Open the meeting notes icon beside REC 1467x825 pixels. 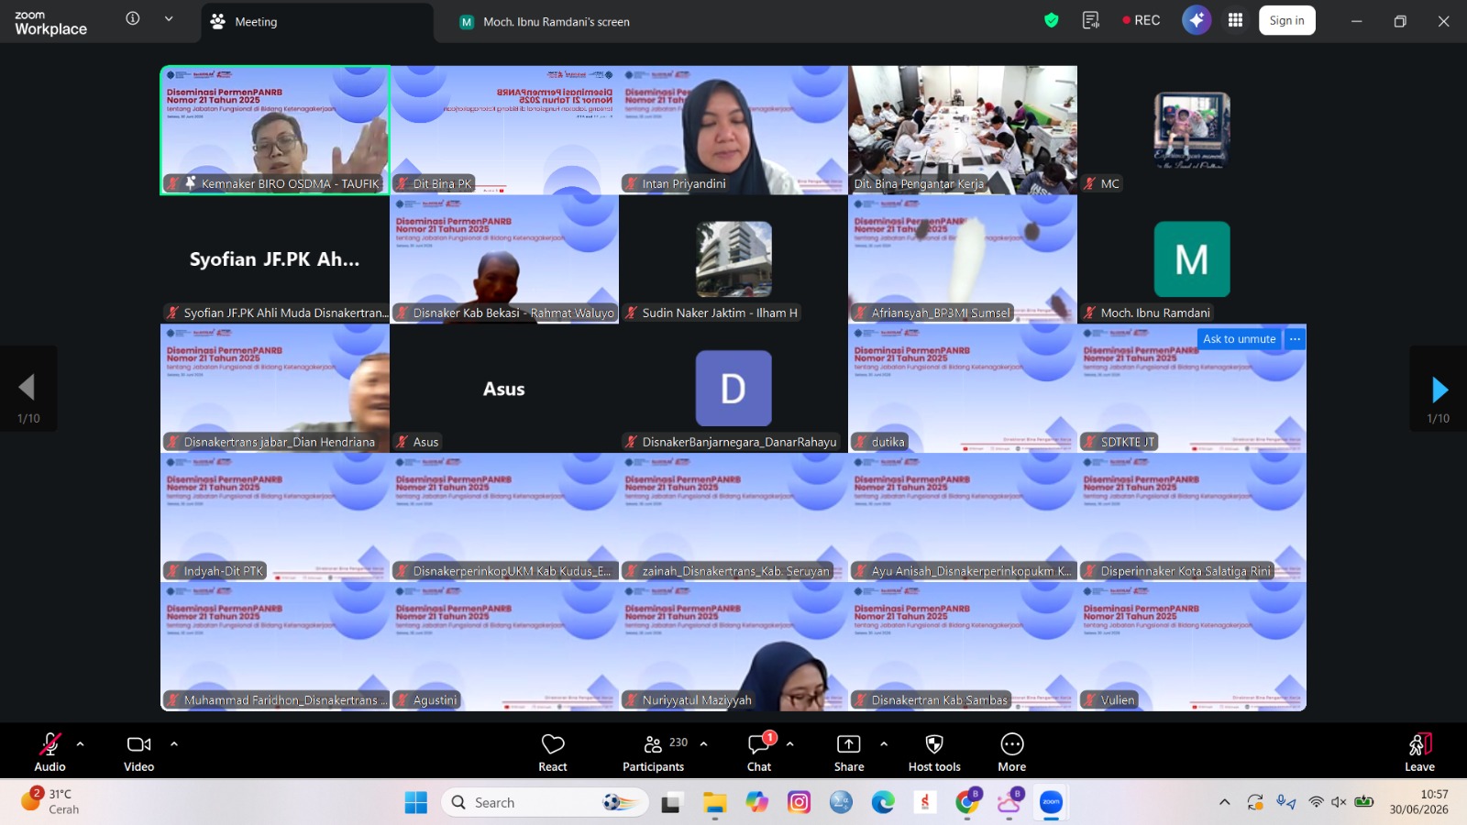pos(1091,20)
